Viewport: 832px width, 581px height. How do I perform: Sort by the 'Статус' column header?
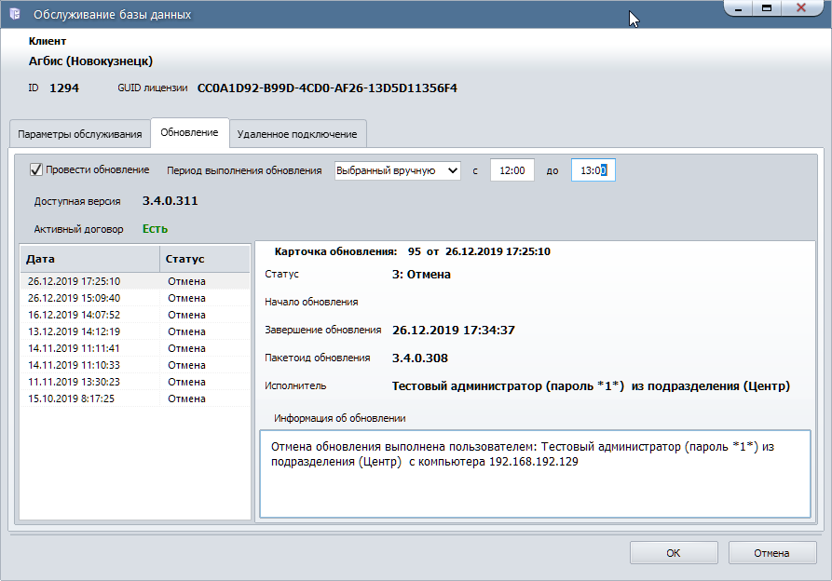coord(205,259)
